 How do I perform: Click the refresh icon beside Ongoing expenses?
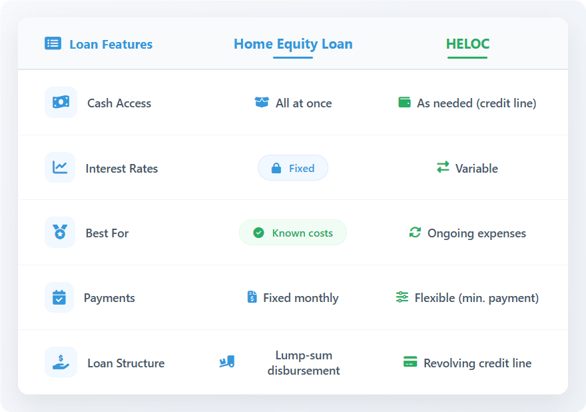[415, 233]
